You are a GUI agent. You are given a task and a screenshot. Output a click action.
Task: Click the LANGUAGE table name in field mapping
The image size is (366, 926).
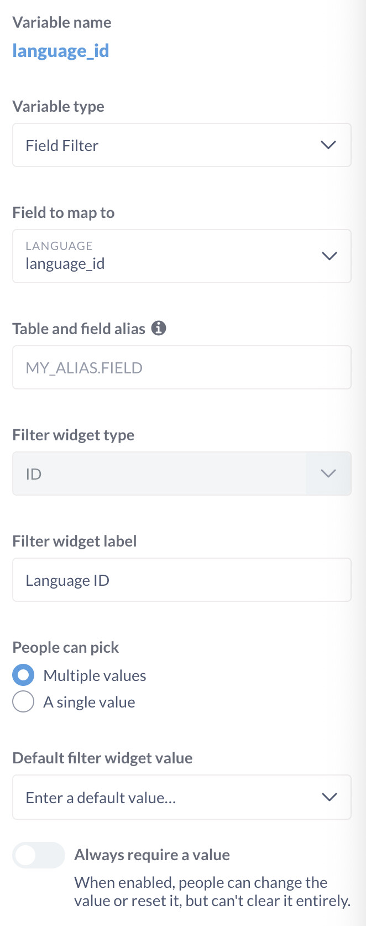(x=59, y=246)
